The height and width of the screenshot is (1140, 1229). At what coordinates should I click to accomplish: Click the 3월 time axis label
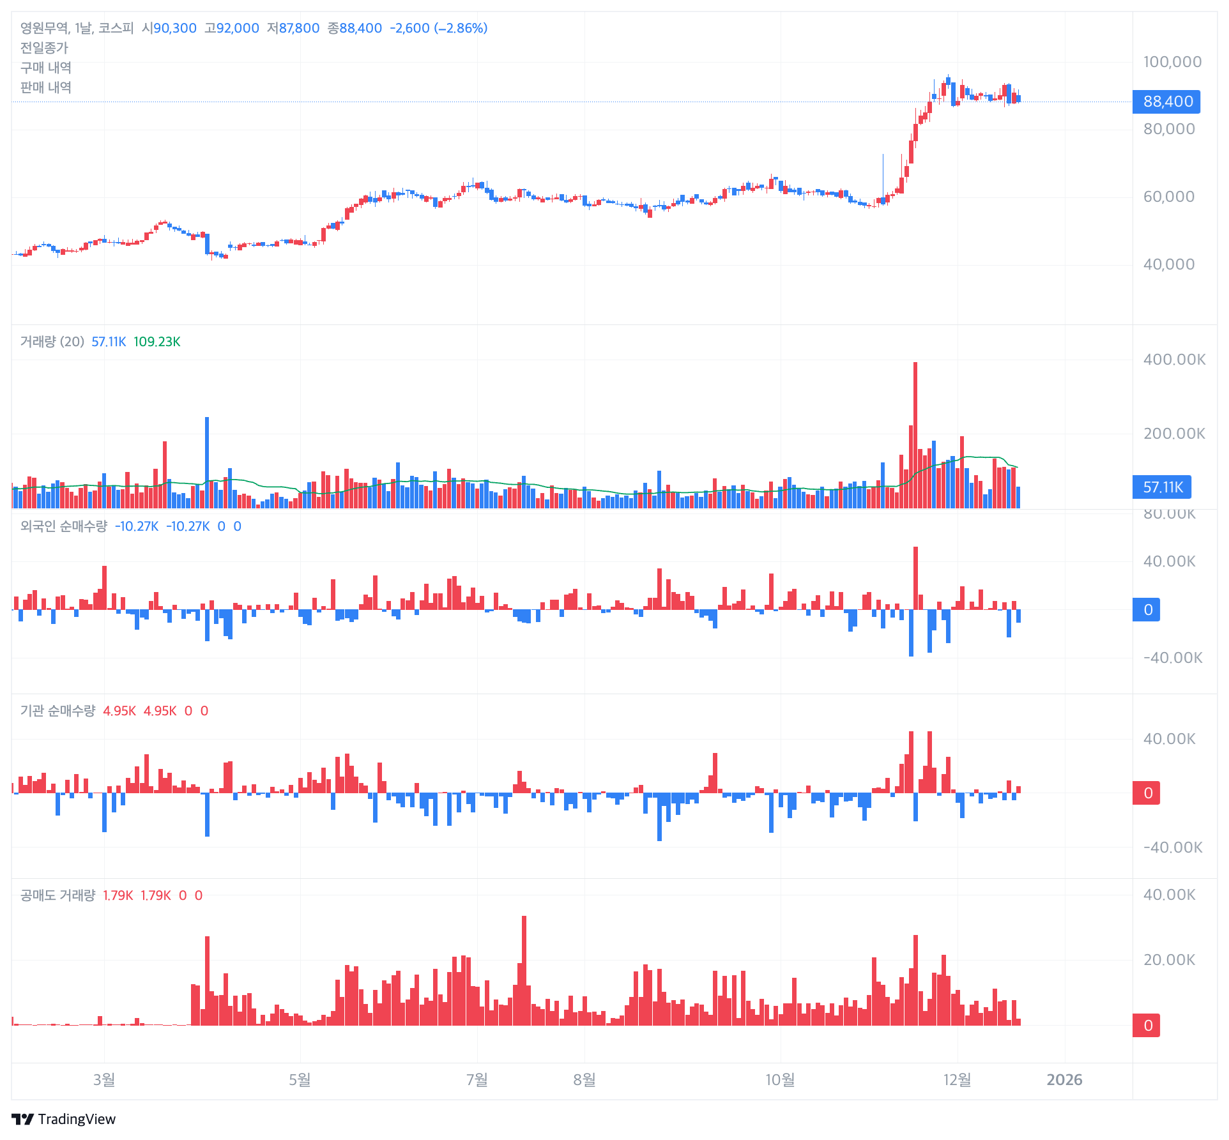[x=104, y=1080]
